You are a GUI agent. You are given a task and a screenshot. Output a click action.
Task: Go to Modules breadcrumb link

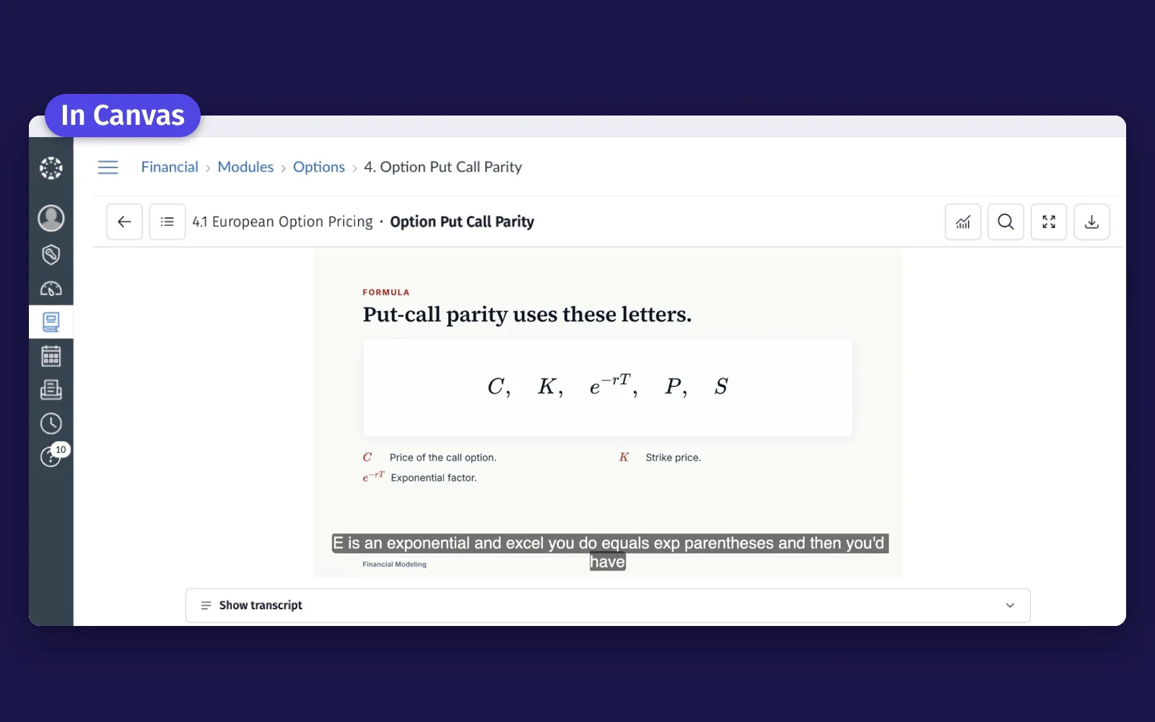245,167
